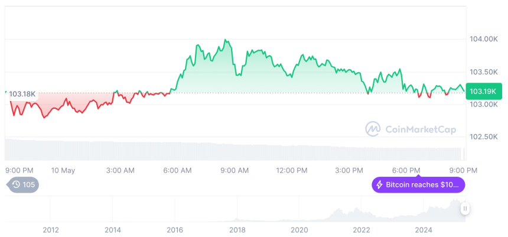The image size is (508, 237).
Task: Click the lightning bolt icon in the purple badge
Action: [379, 185]
